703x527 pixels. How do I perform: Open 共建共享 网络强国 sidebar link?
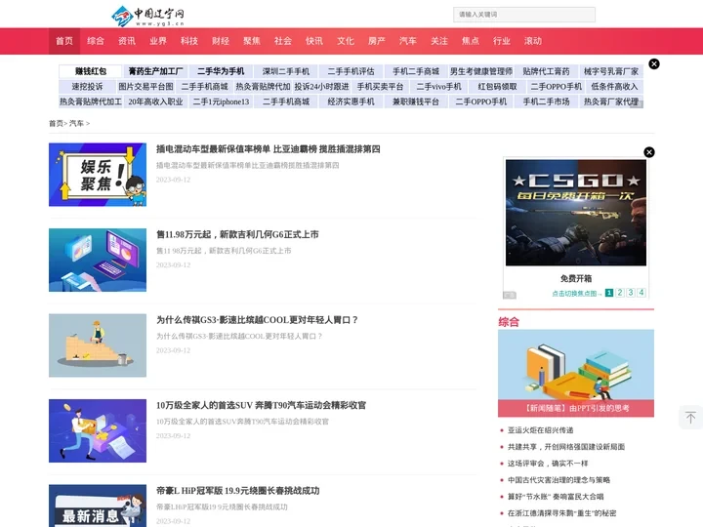pyautogui.click(x=565, y=447)
